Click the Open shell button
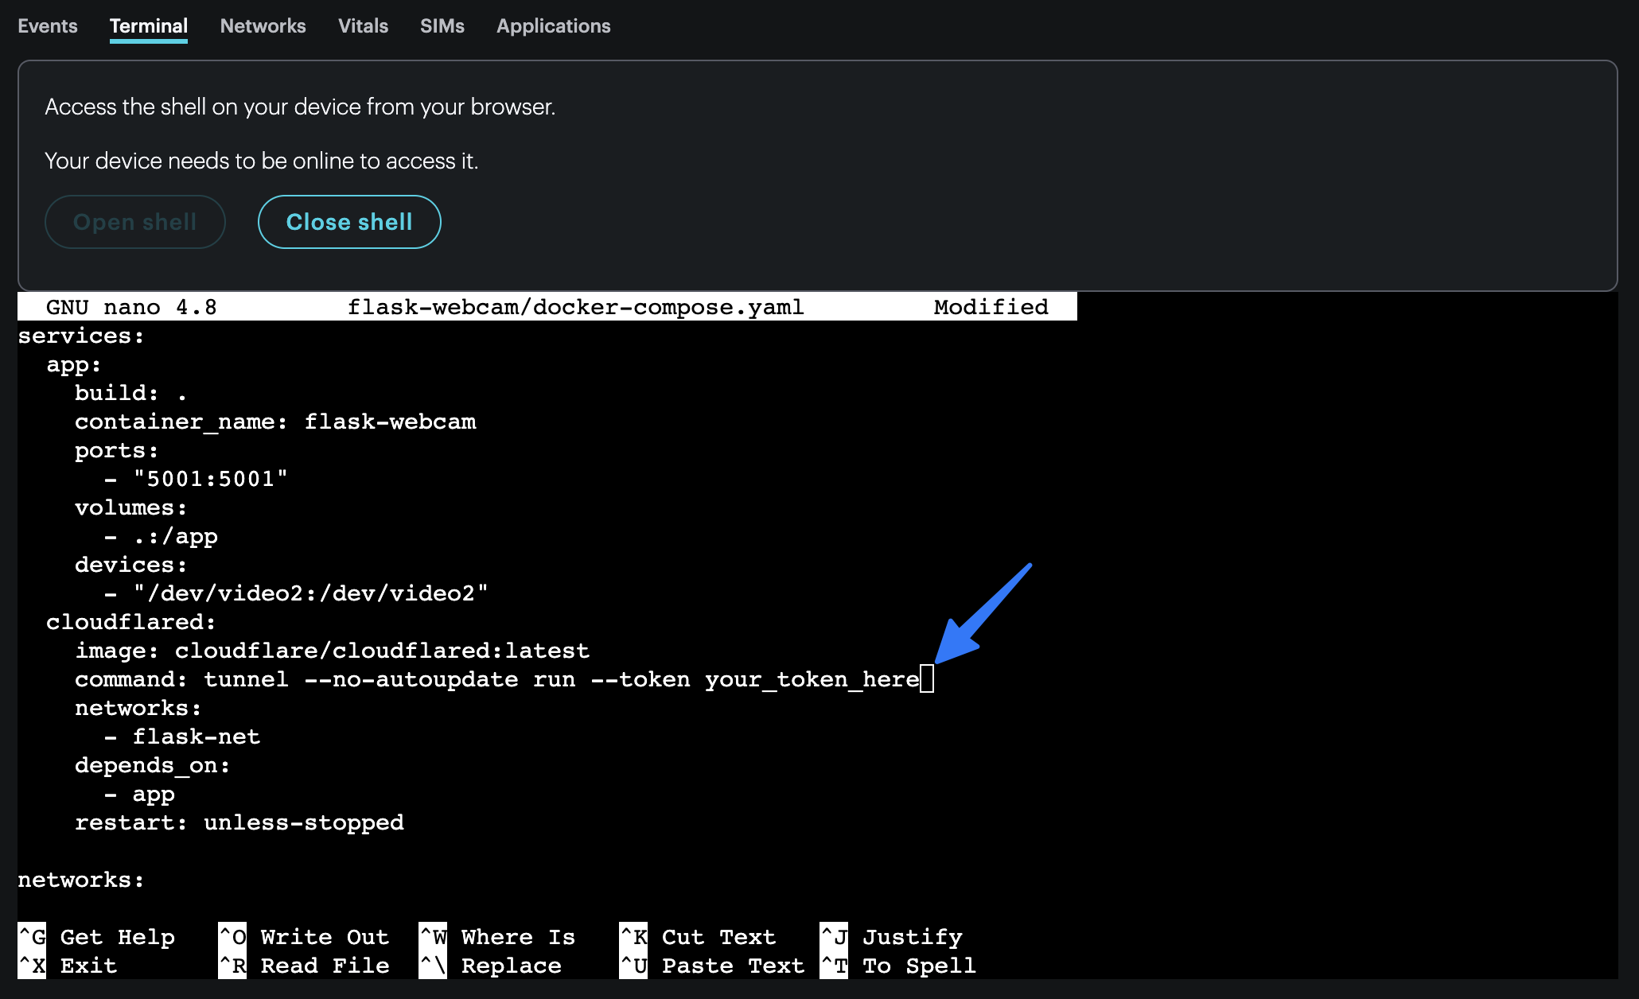The image size is (1639, 999). tap(135, 222)
